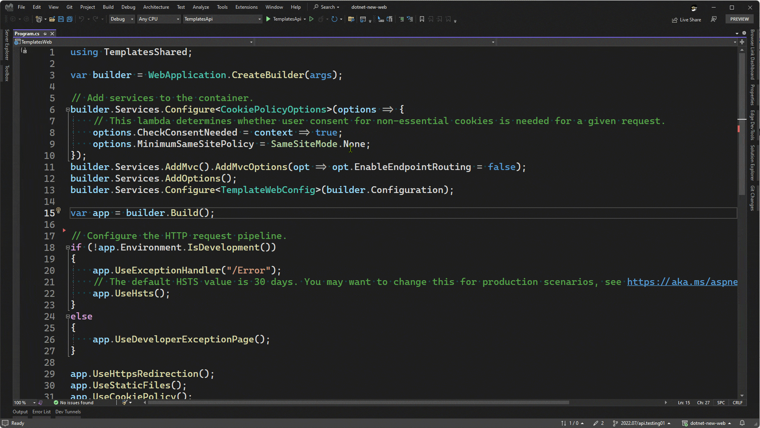Open the Extensions menu
Image resolution: width=760 pixels, height=428 pixels.
(246, 7)
